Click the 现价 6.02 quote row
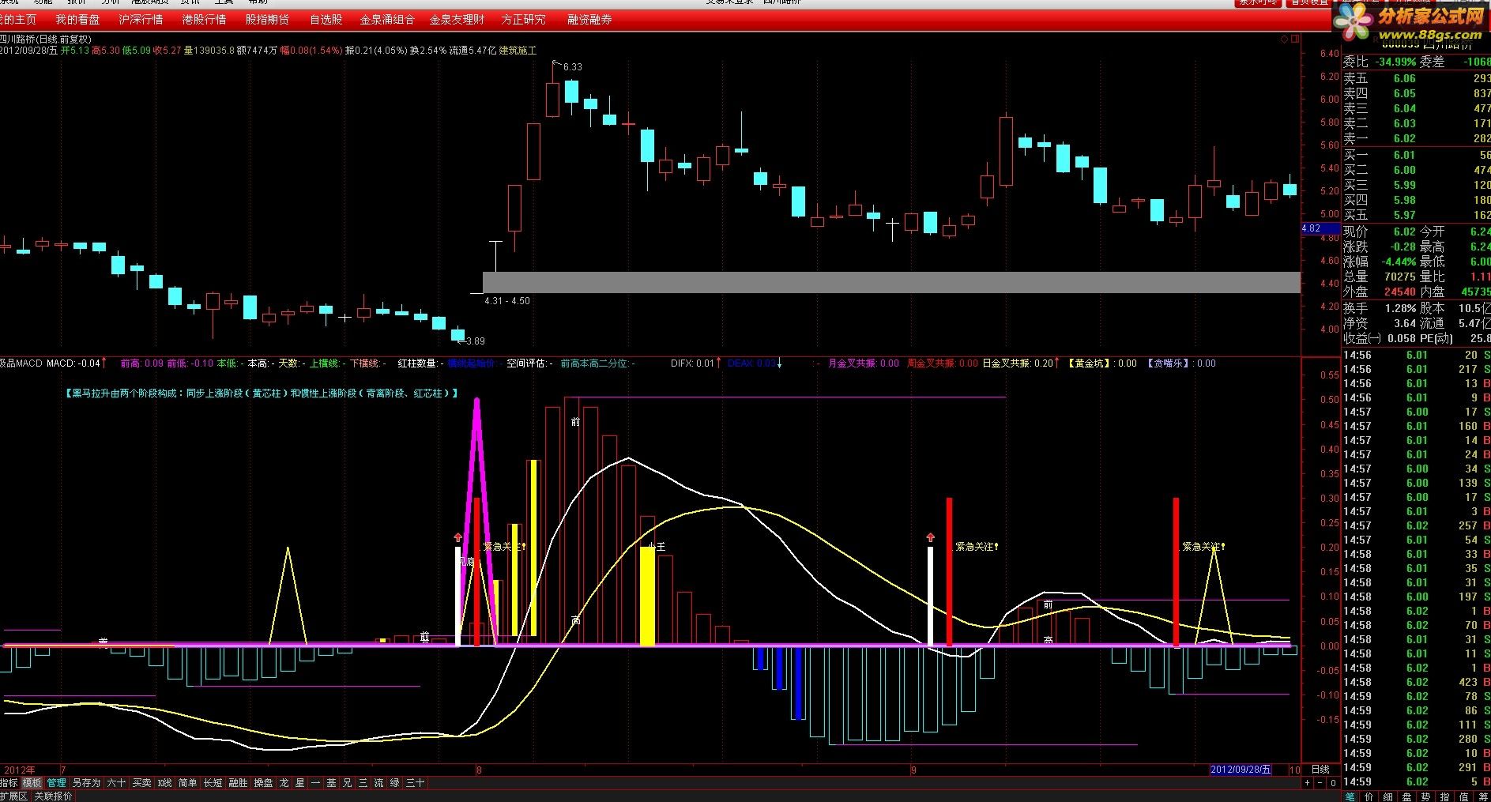 click(x=1380, y=232)
